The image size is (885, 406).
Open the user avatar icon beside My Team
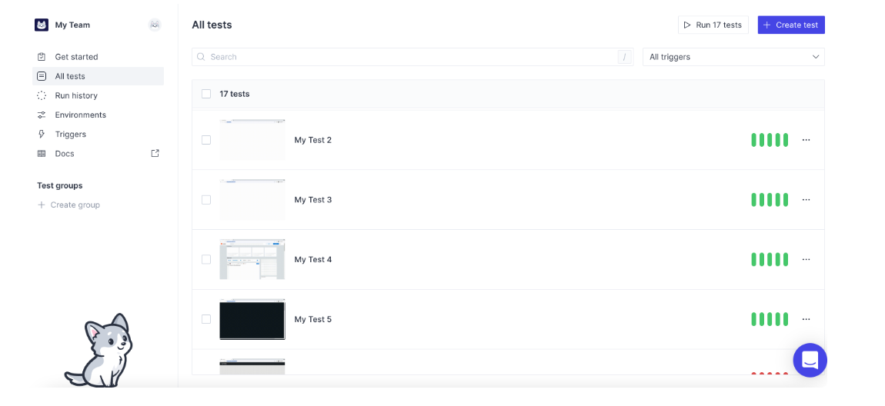pyautogui.click(x=155, y=25)
